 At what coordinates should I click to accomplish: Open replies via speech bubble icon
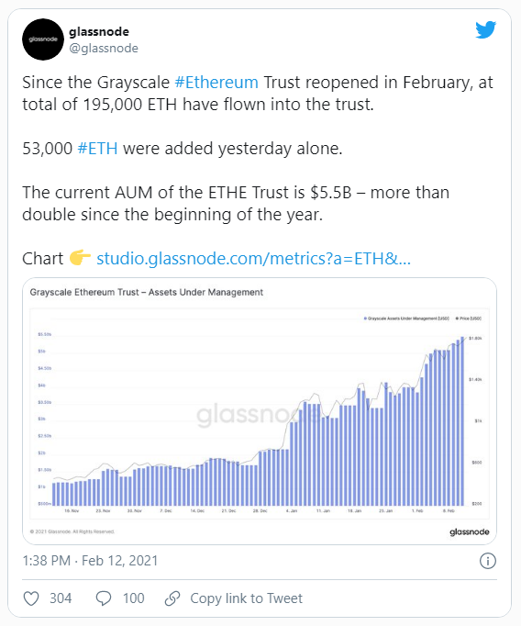tap(104, 598)
